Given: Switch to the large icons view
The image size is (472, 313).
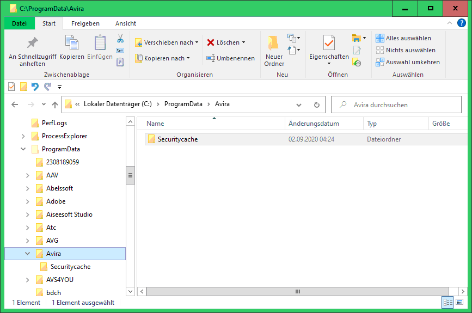Looking at the screenshot, I should point(459,302).
